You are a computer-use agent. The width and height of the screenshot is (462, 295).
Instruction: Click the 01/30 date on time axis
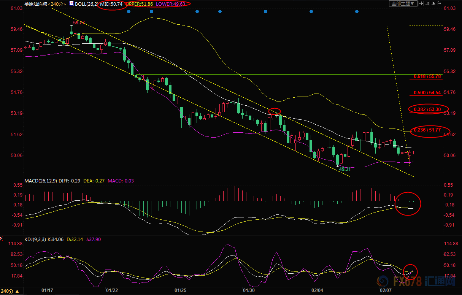click(249, 290)
